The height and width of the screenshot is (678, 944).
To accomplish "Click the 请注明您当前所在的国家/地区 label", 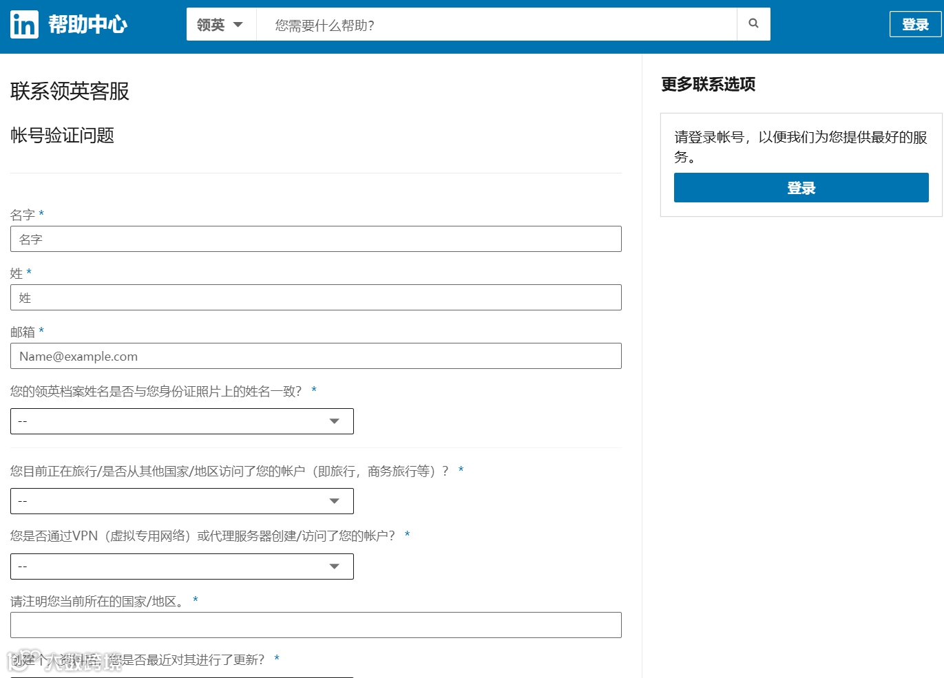I will [x=98, y=601].
